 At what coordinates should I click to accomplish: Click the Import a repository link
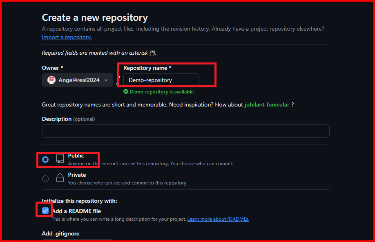pyautogui.click(x=67, y=37)
